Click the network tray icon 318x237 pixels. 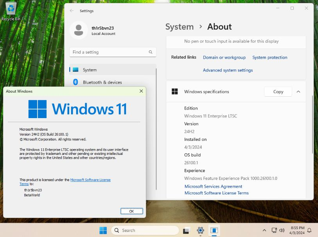pyautogui.click(x=274, y=230)
